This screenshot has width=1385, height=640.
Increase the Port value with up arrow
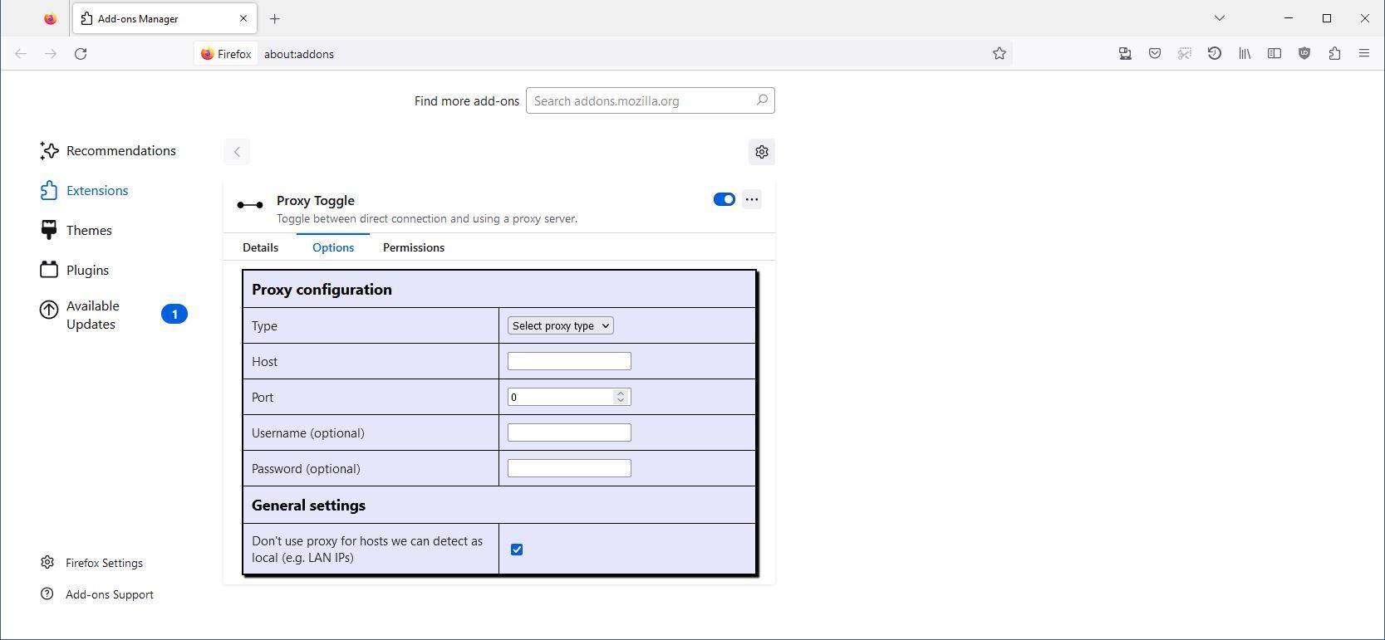point(621,393)
